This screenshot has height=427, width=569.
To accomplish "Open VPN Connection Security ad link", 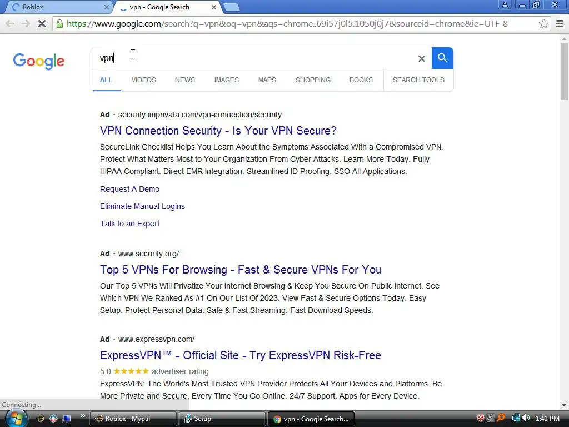I will (x=218, y=130).
